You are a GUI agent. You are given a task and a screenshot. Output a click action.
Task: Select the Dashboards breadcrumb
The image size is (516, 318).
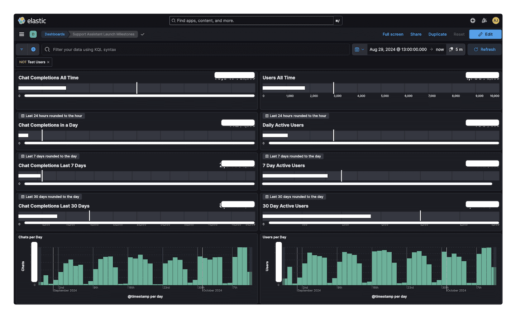pos(54,34)
